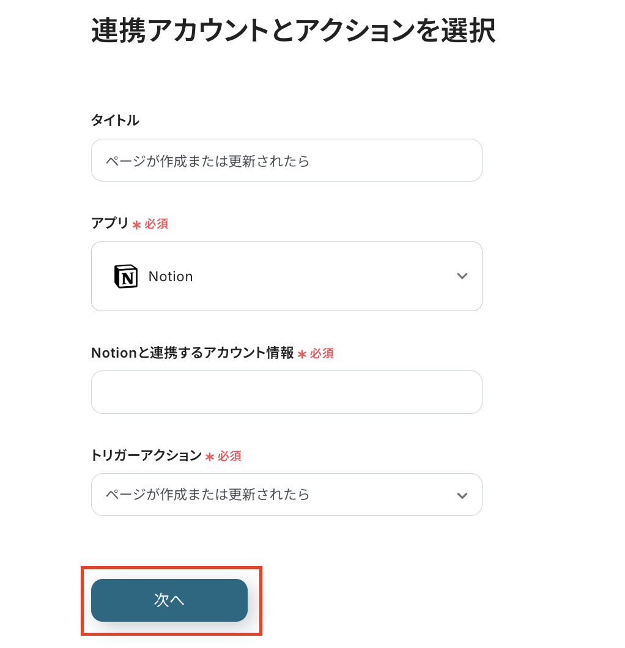Focus the Notion account information field
625x648 pixels.
[x=286, y=392]
